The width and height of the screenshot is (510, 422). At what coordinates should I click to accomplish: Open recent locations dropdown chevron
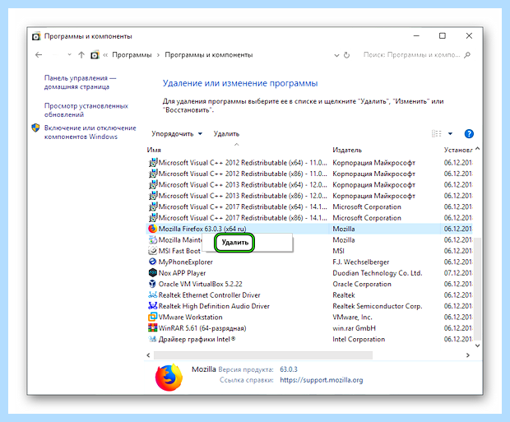pos(69,54)
